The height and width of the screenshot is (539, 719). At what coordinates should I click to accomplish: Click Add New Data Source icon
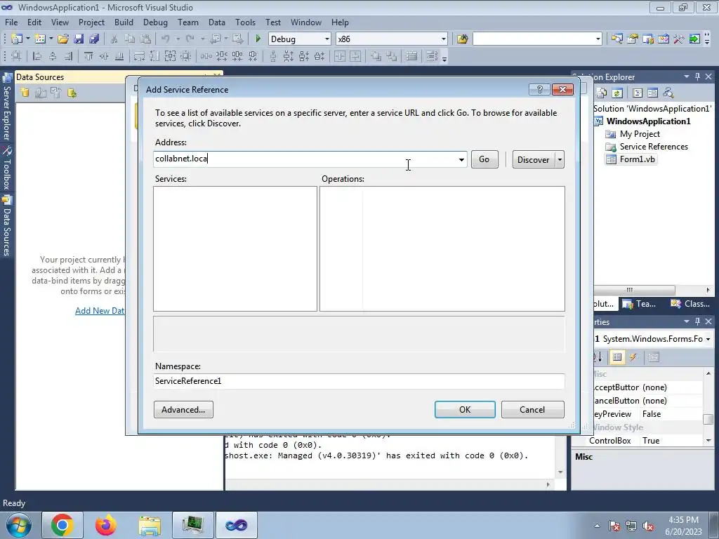(x=25, y=93)
